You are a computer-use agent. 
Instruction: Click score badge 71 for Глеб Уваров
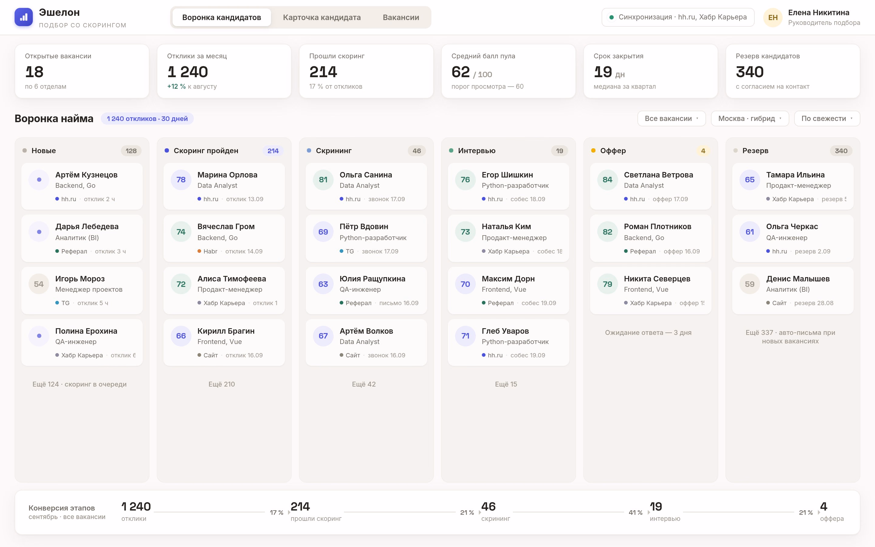pos(465,336)
